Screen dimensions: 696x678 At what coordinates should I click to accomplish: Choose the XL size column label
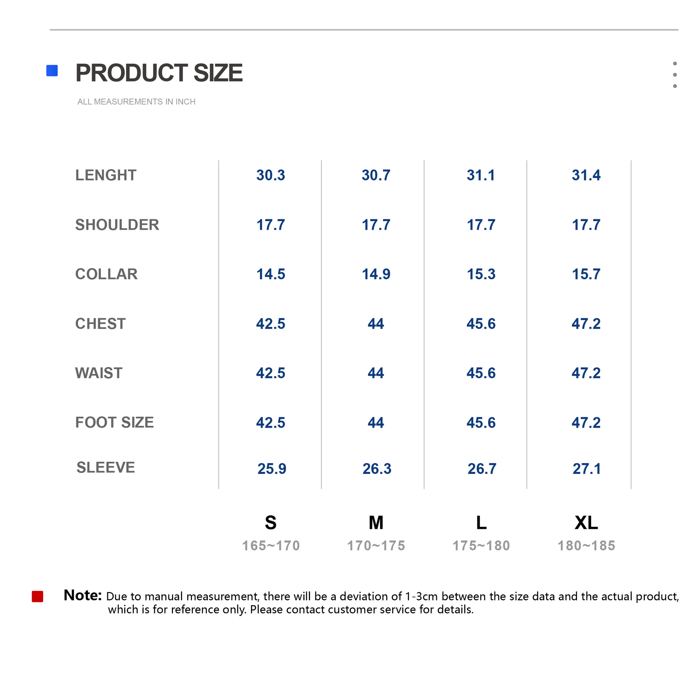coord(586,523)
